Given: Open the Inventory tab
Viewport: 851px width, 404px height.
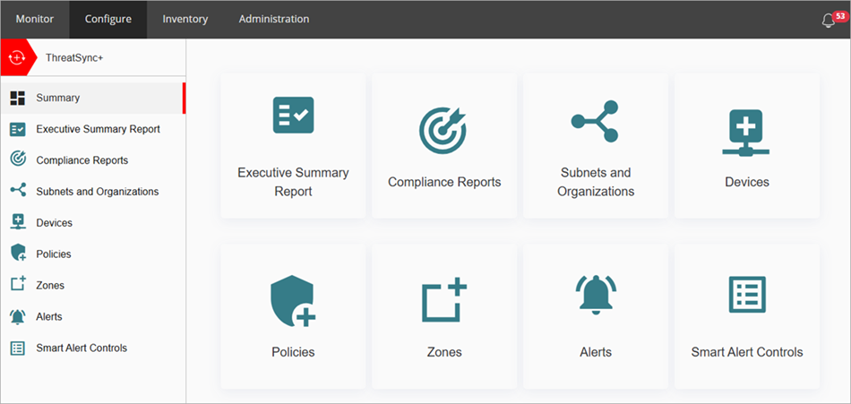Looking at the screenshot, I should coord(185,19).
